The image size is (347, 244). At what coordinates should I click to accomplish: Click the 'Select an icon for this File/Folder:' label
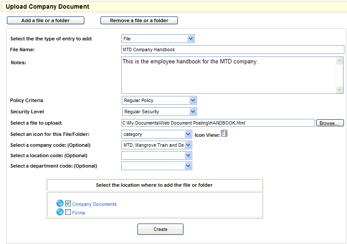(x=50, y=134)
